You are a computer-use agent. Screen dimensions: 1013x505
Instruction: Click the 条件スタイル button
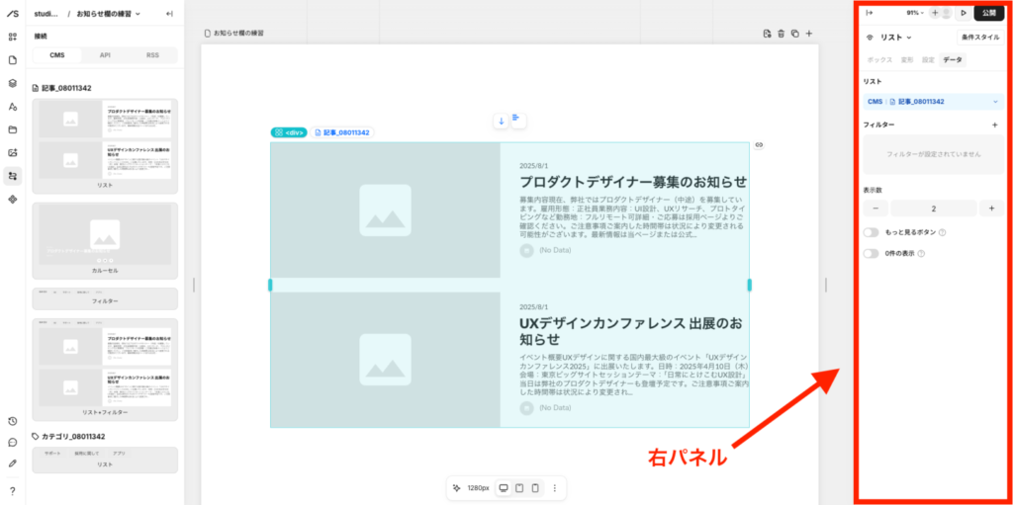[980, 38]
